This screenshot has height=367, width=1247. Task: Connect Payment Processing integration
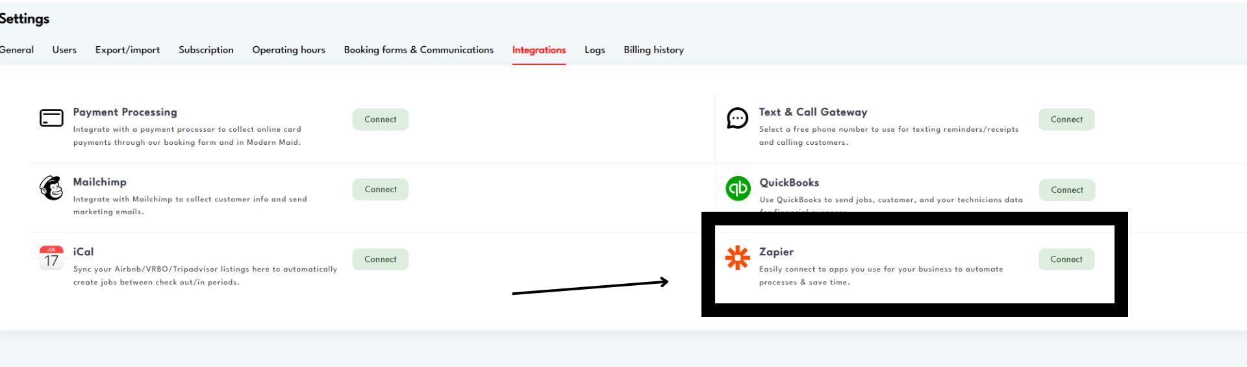[x=381, y=120]
